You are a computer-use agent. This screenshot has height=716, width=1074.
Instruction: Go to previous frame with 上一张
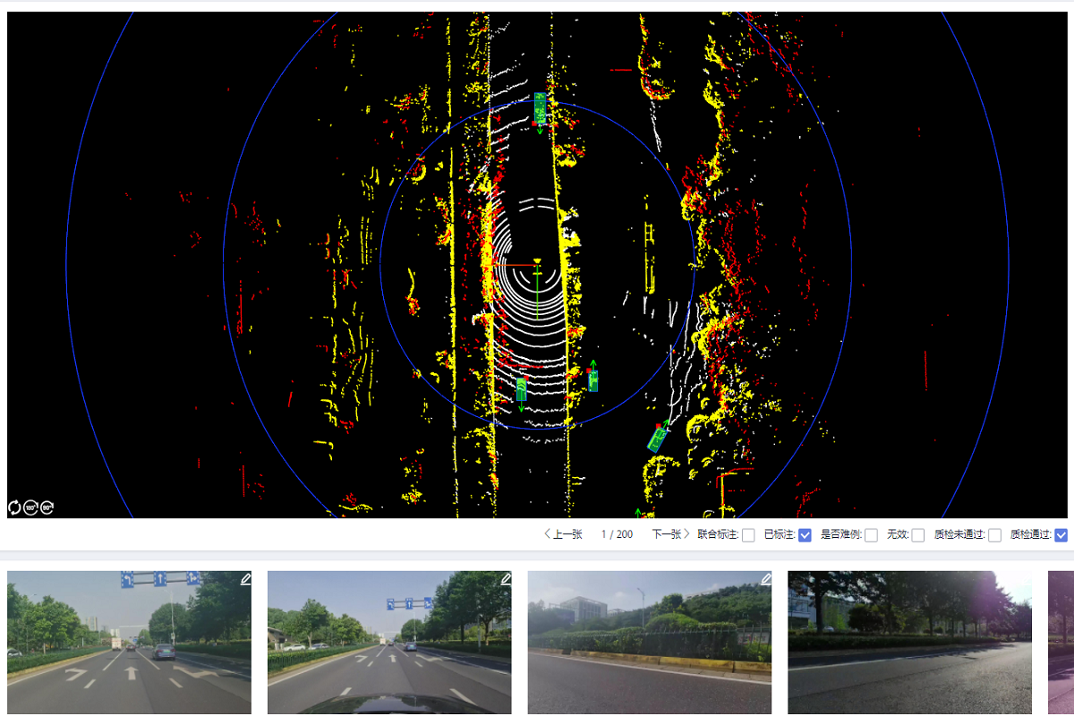[x=563, y=534]
